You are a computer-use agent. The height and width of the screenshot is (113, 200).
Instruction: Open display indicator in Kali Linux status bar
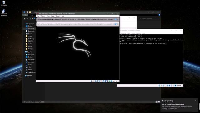[x=103, y=81]
